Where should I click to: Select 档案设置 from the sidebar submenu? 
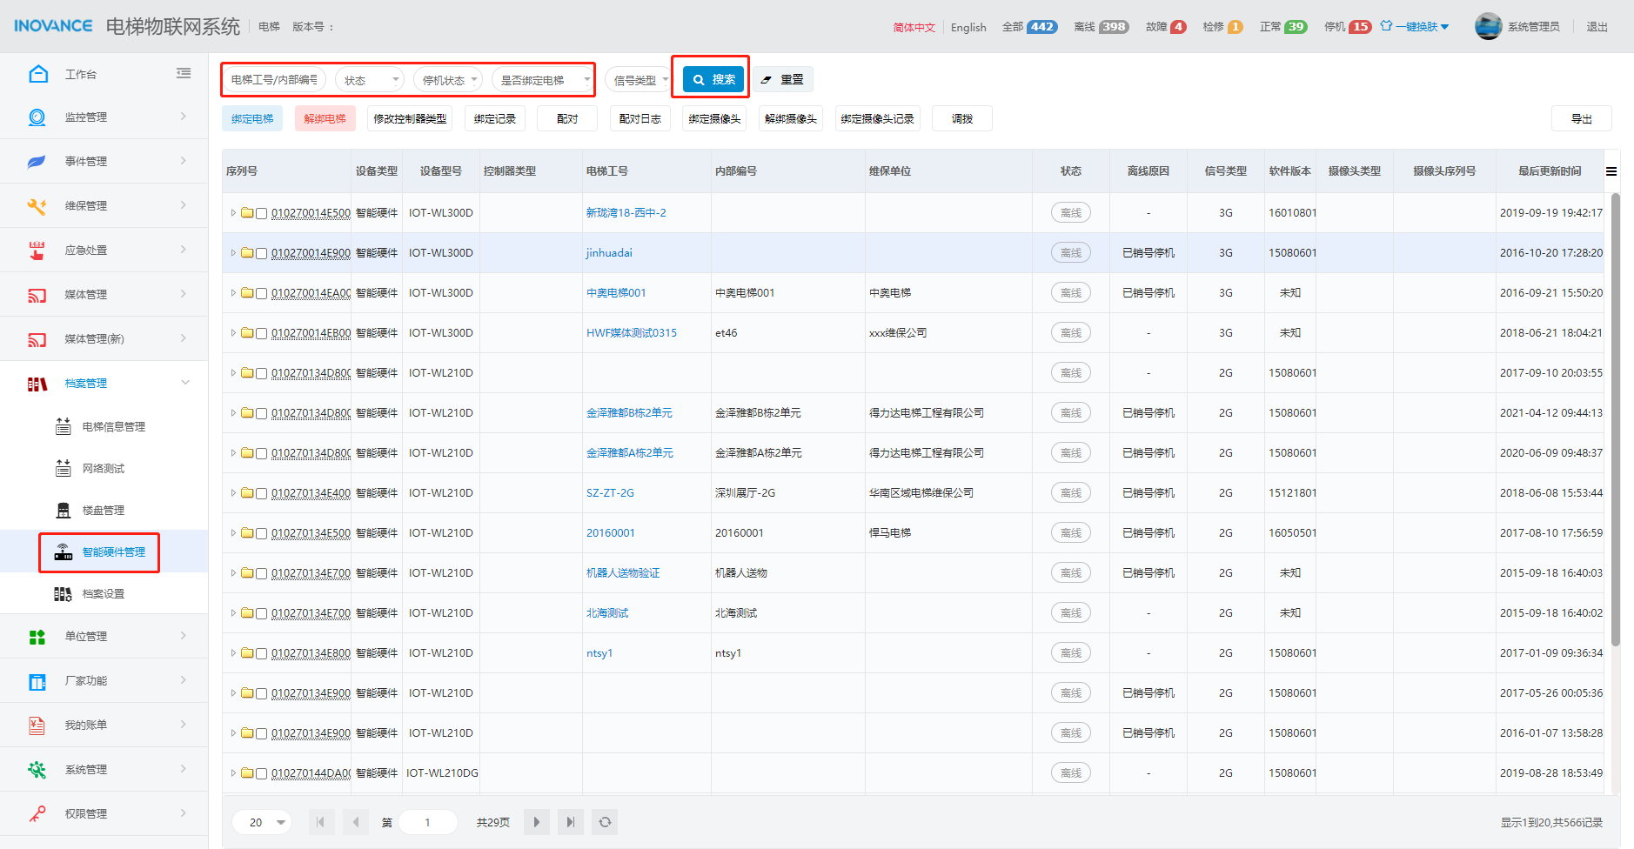coord(103,593)
